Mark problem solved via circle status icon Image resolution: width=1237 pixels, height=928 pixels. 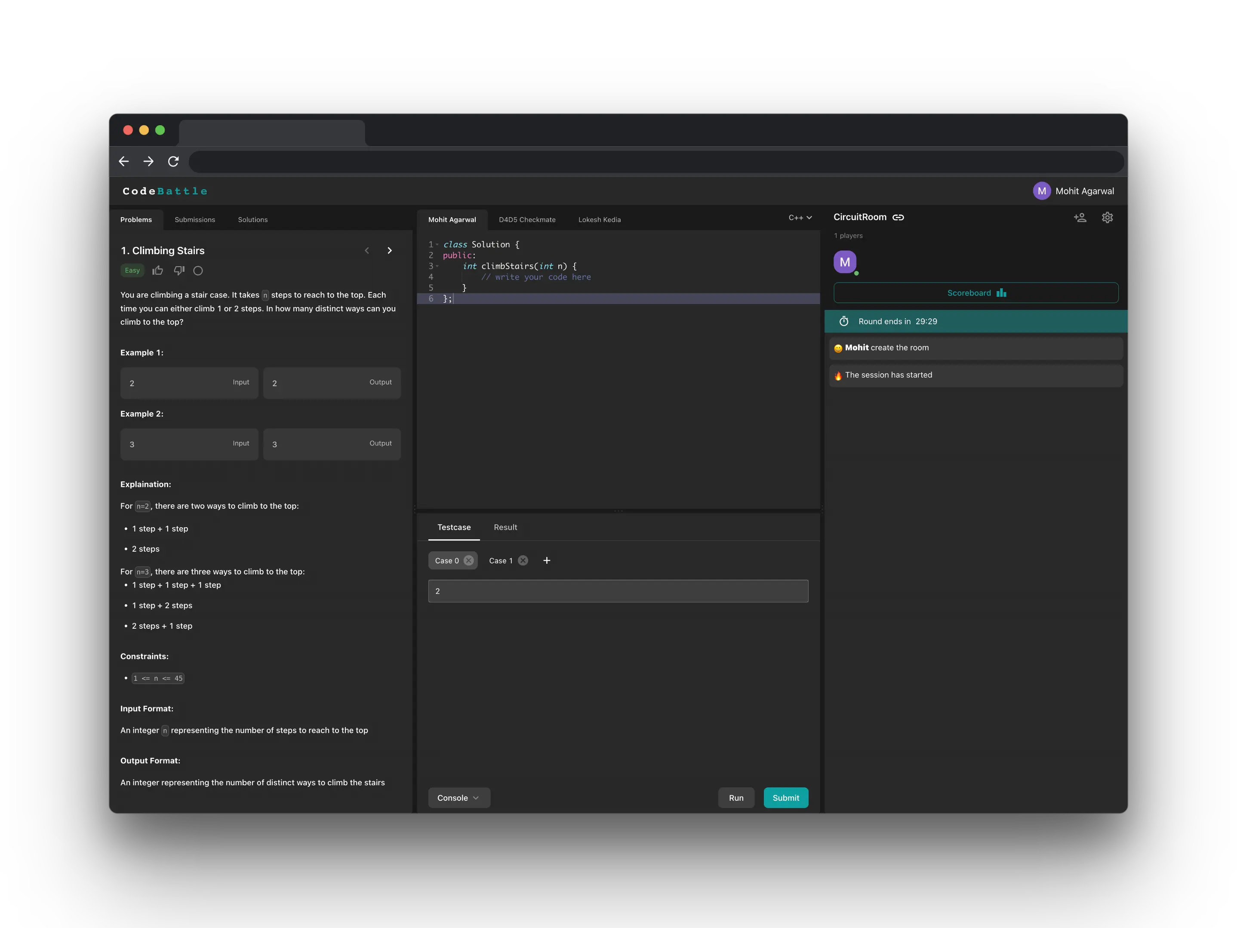(198, 270)
